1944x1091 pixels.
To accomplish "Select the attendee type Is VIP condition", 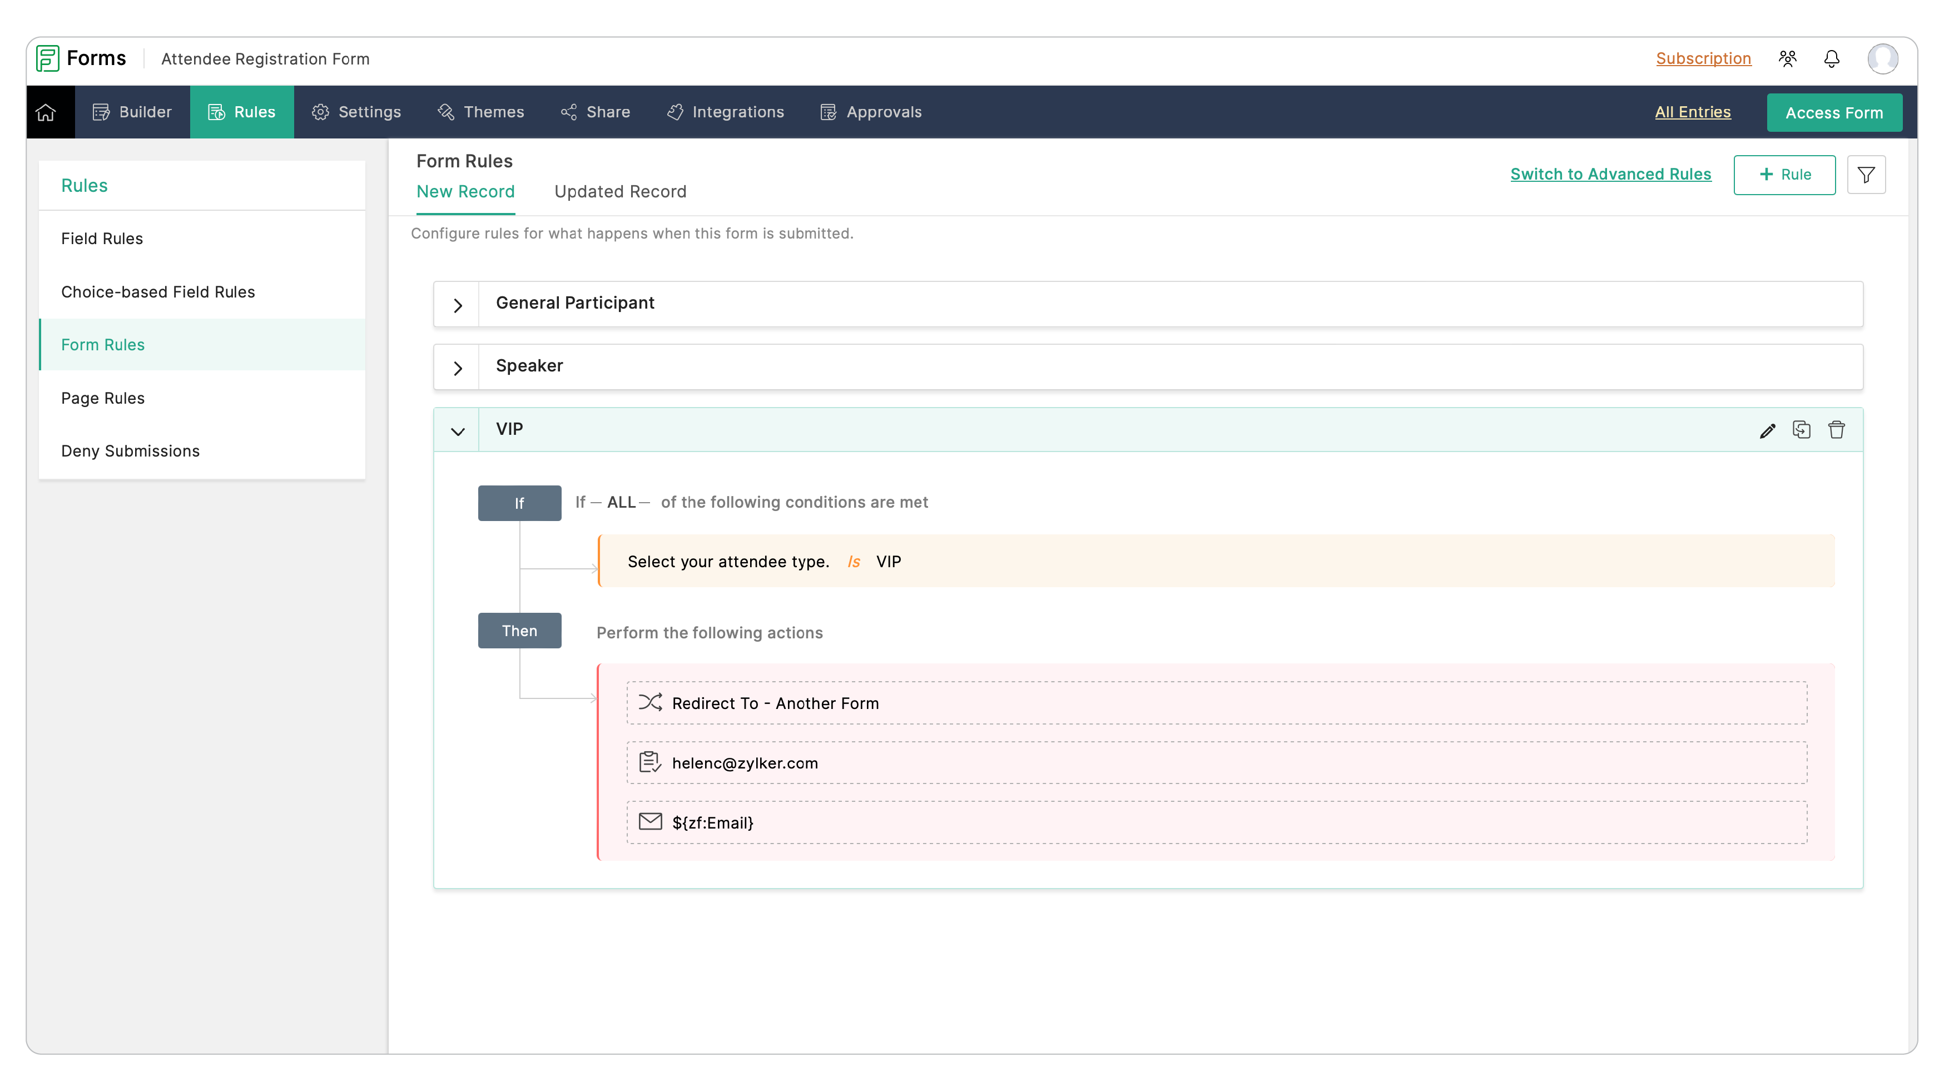I will pyautogui.click(x=1217, y=561).
